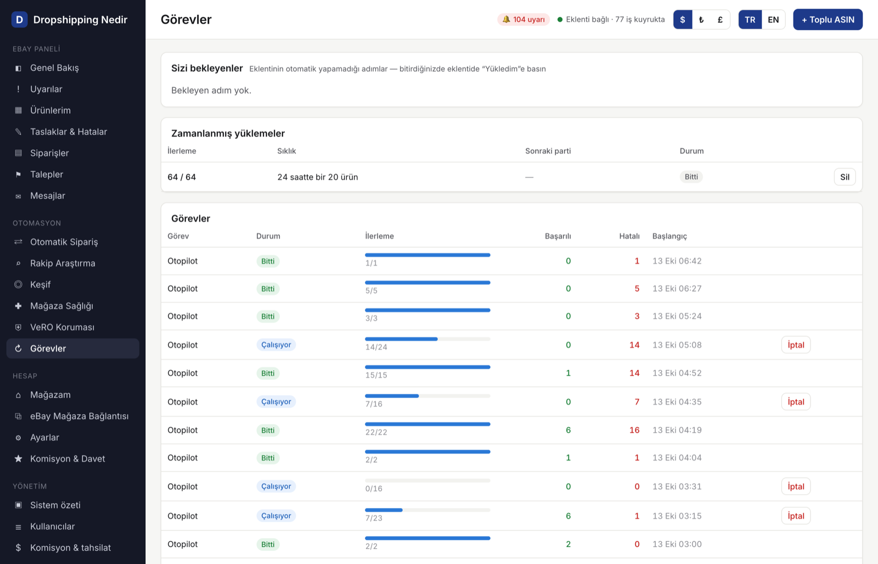Screen dimensions: 878x564
Task: Open the Ayarlar gear icon
Action: pos(18,438)
